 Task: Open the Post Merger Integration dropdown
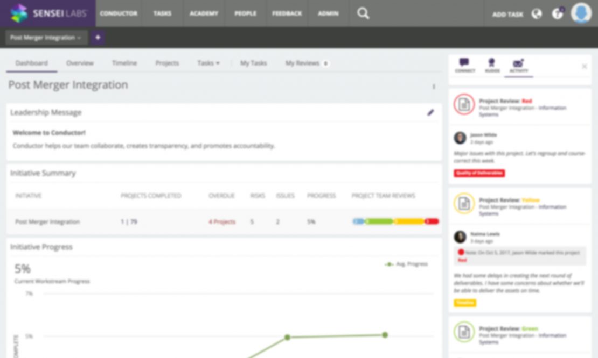point(46,38)
